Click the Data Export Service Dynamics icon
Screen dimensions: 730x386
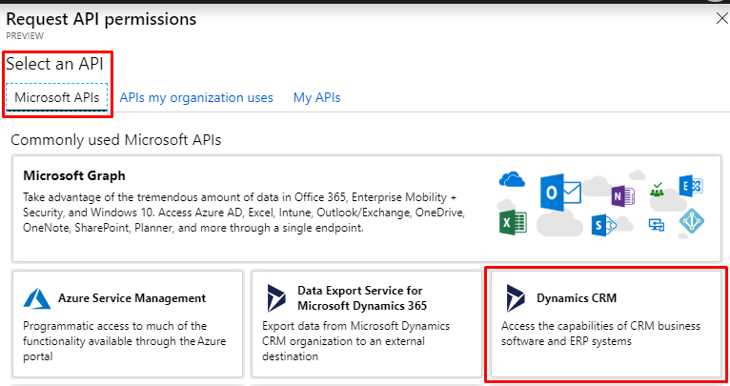point(276,298)
